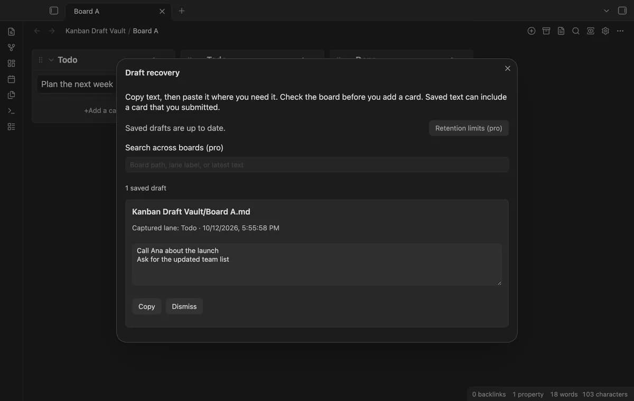
Task: Click the archive box icon in header
Action: pyautogui.click(x=546, y=31)
